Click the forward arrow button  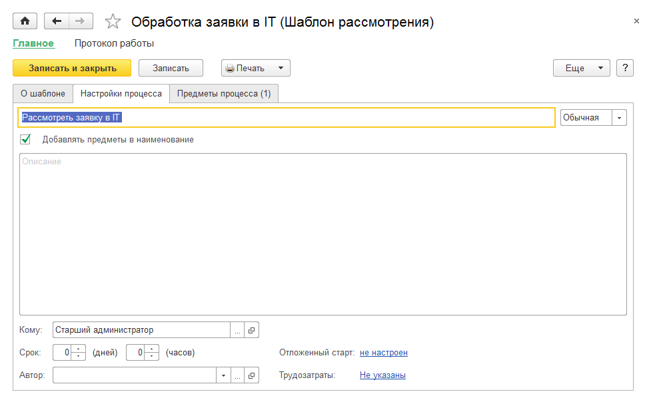80,21
